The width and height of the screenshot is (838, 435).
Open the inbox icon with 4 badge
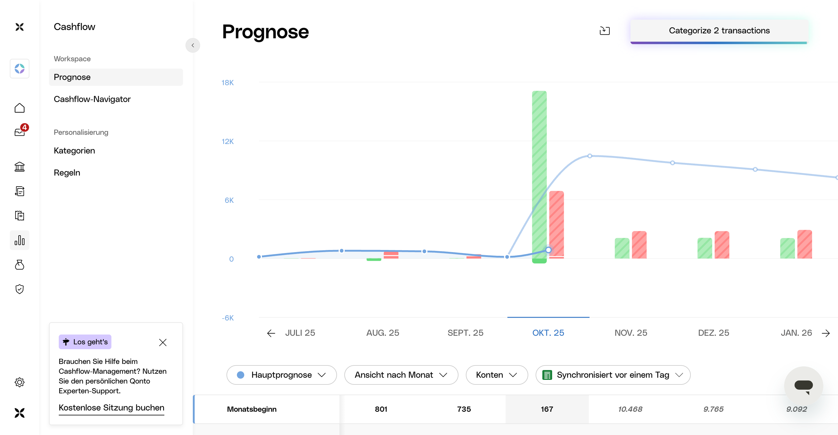point(20,132)
